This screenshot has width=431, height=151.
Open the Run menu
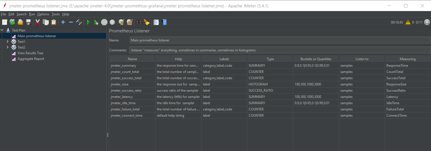click(x=32, y=14)
